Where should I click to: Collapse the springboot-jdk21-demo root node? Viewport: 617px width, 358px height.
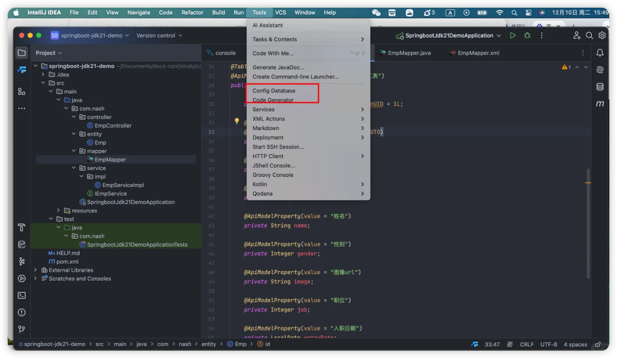click(x=35, y=66)
